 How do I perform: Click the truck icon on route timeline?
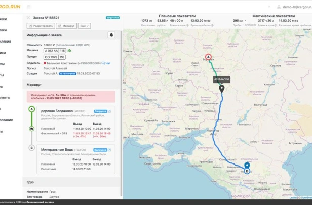tap(32, 129)
